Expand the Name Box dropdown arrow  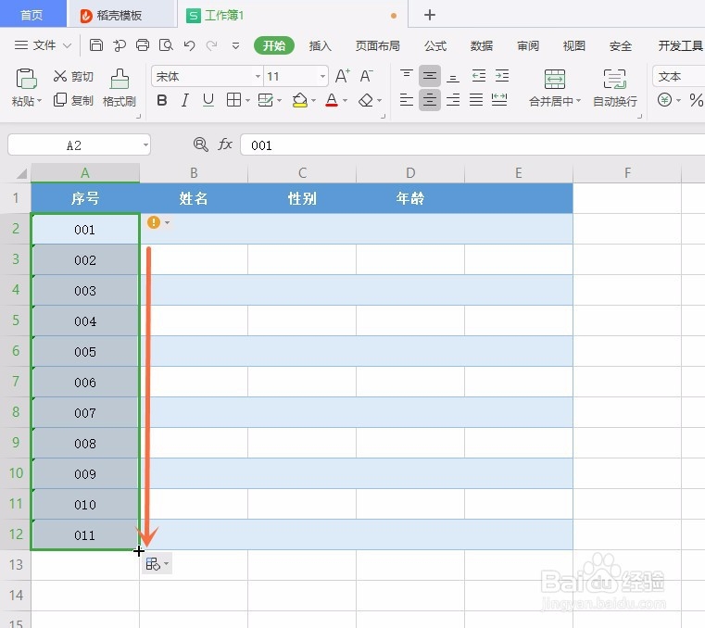[x=145, y=144]
